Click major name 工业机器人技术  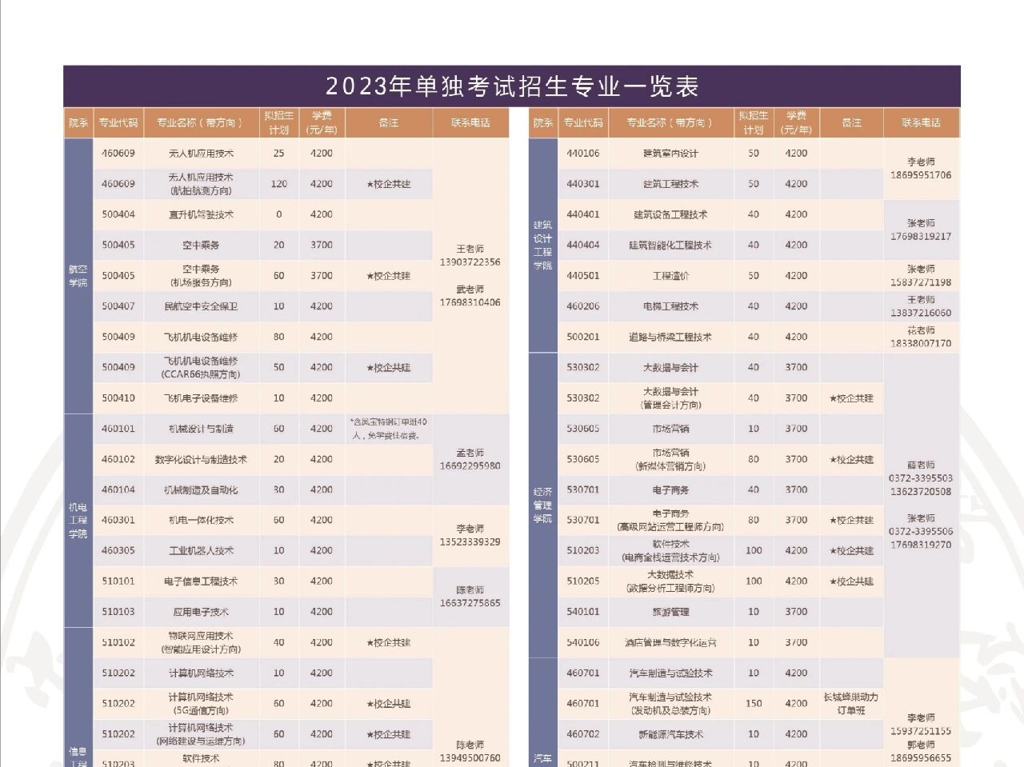pos(201,551)
